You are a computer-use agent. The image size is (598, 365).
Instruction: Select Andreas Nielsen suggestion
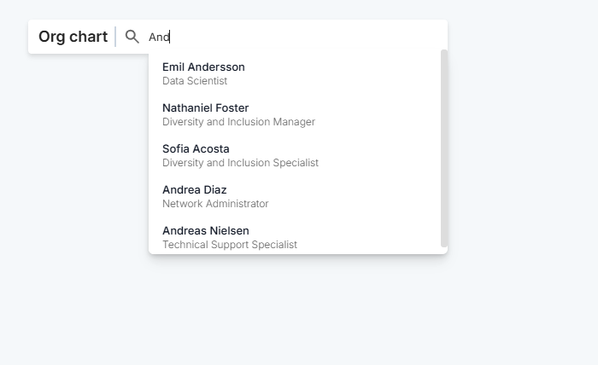[205, 230]
